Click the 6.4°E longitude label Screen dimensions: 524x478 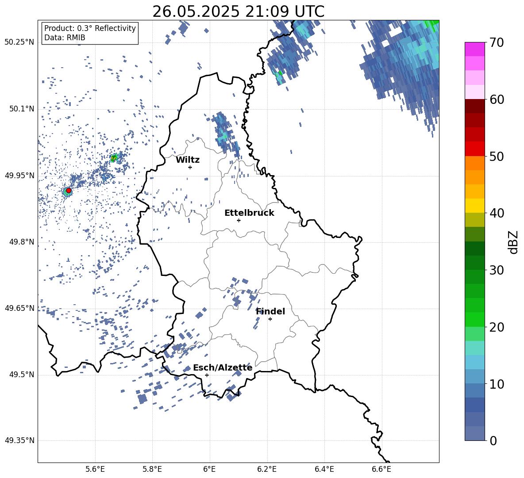(324, 469)
